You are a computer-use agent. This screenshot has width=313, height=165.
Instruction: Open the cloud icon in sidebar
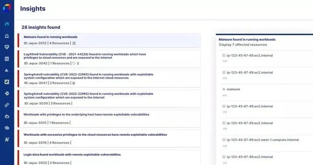coord(7,117)
